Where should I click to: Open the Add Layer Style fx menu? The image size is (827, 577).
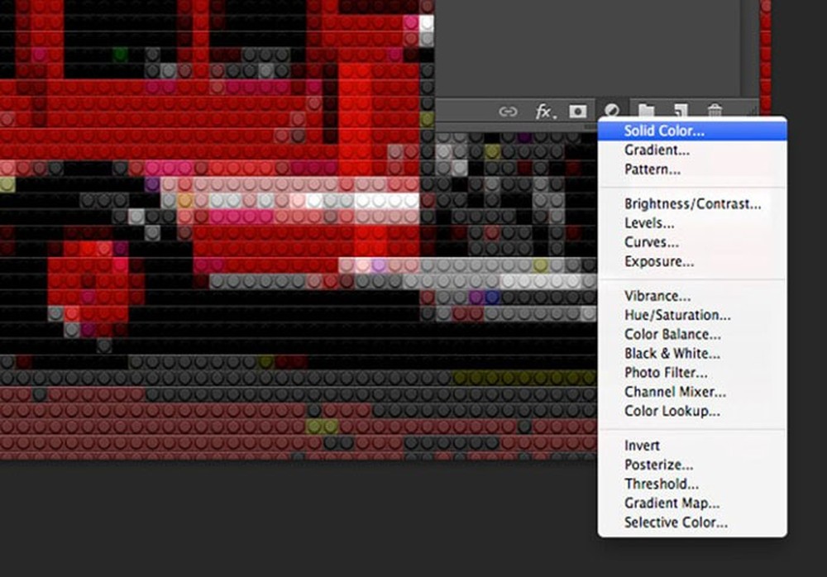[x=543, y=110]
